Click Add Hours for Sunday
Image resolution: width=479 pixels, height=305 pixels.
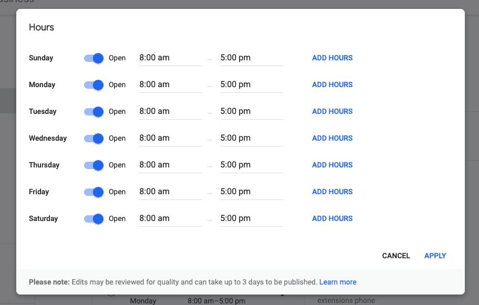point(332,58)
